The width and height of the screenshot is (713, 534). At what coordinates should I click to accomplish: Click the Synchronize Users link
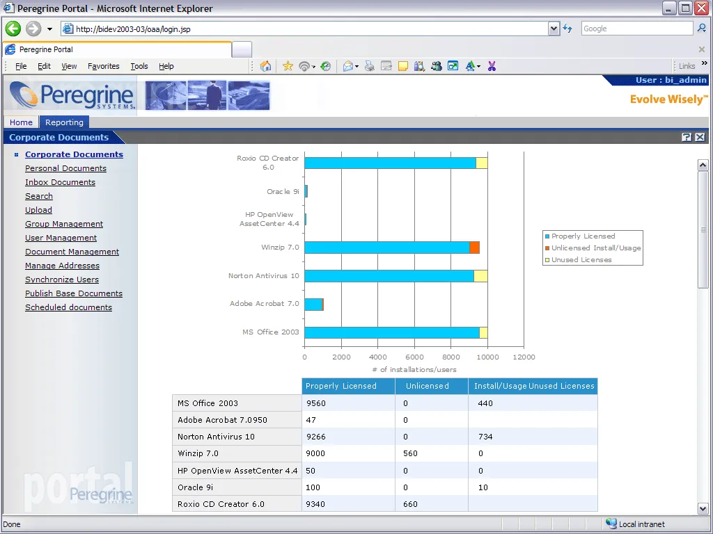point(62,280)
